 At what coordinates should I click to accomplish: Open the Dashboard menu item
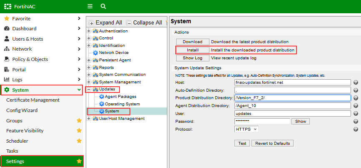click(24, 29)
